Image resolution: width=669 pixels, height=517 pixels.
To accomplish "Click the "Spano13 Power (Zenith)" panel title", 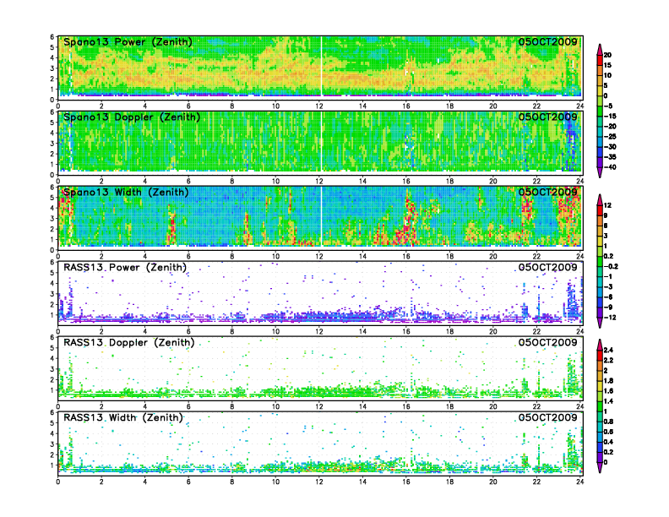I will coord(128,42).
